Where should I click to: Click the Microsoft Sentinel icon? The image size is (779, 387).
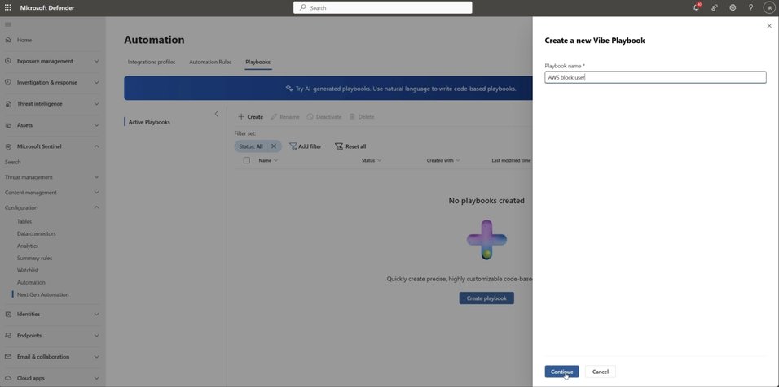tap(8, 146)
